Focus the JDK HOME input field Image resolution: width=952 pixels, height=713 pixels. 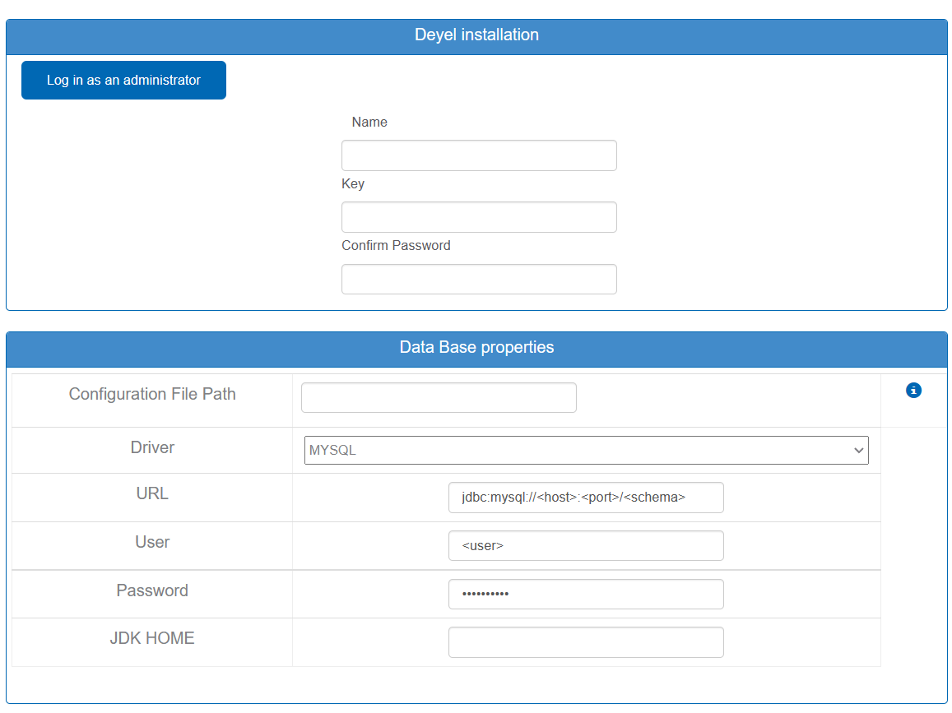tap(586, 642)
